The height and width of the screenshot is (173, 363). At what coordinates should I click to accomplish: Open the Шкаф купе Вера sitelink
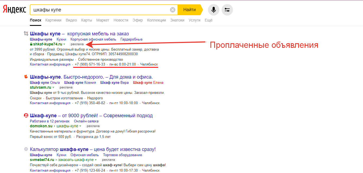[x=114, y=83]
